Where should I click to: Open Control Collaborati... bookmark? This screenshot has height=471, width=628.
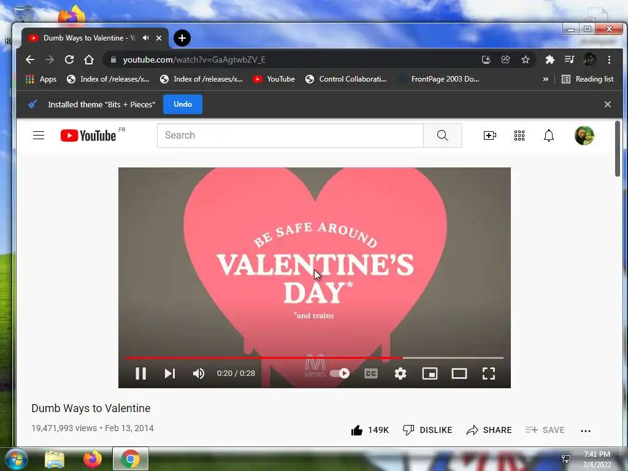(x=346, y=79)
